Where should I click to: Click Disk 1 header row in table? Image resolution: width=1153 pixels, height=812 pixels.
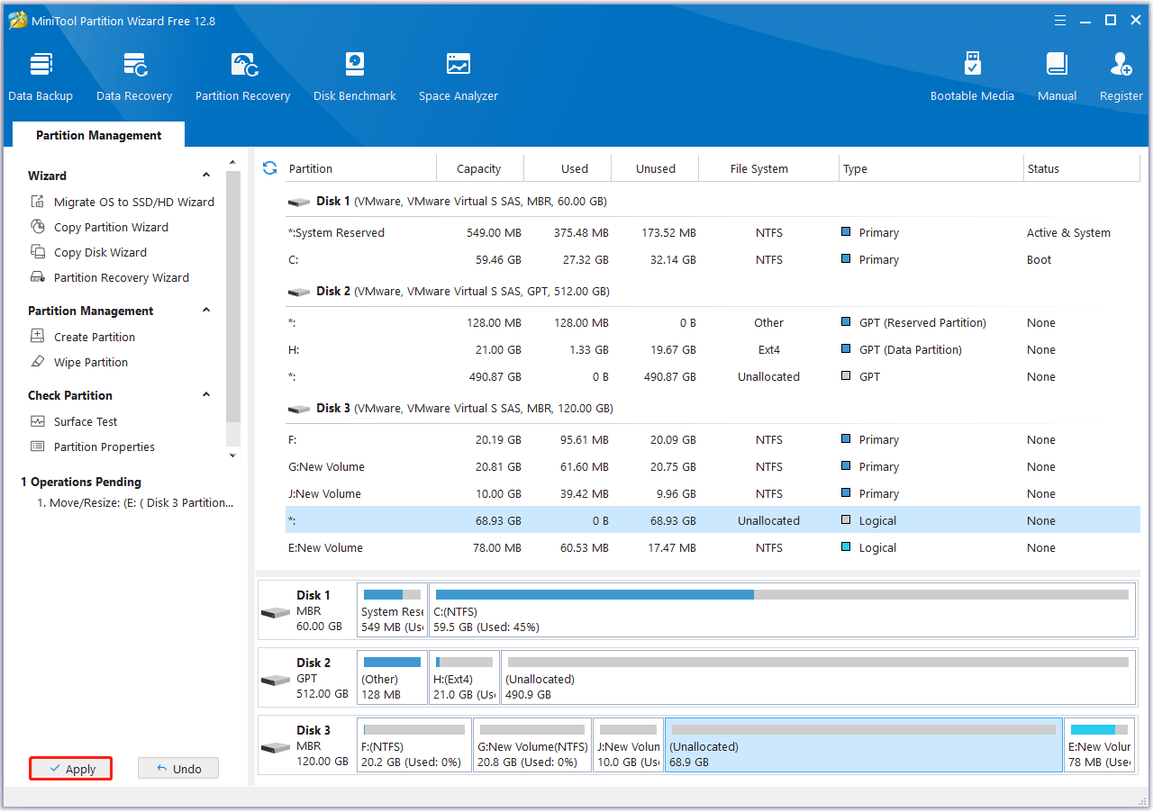pos(713,202)
